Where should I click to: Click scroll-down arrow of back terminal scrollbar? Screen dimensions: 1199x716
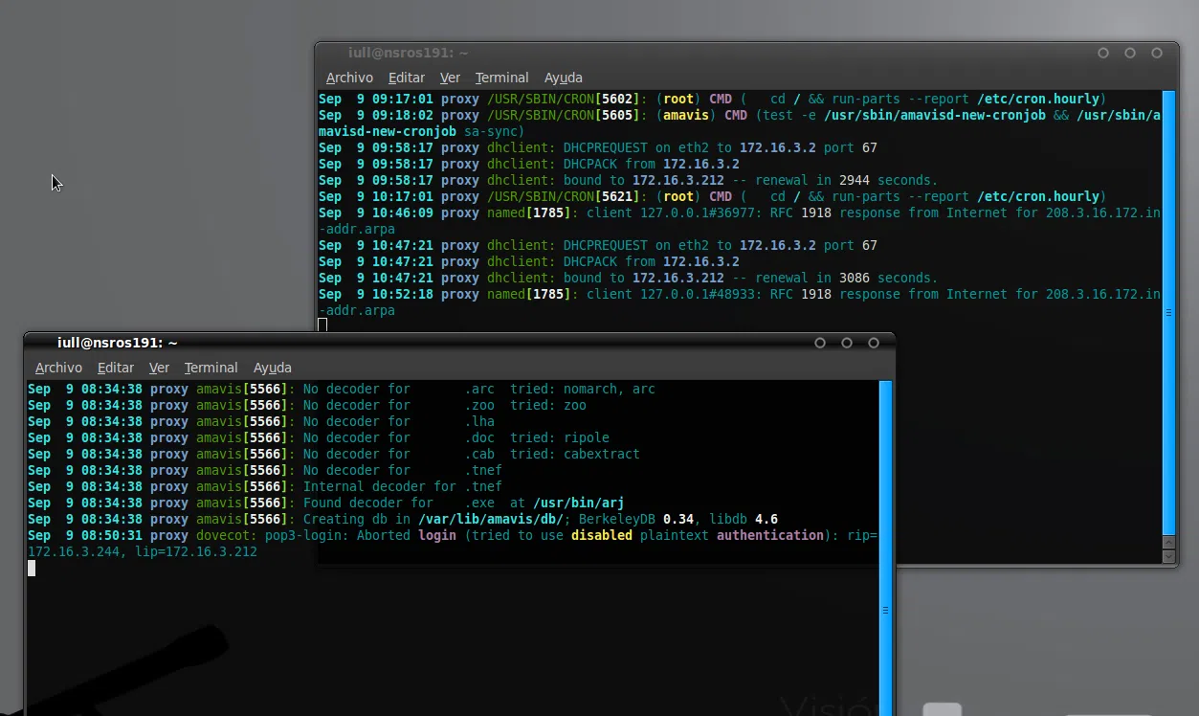pyautogui.click(x=1168, y=555)
